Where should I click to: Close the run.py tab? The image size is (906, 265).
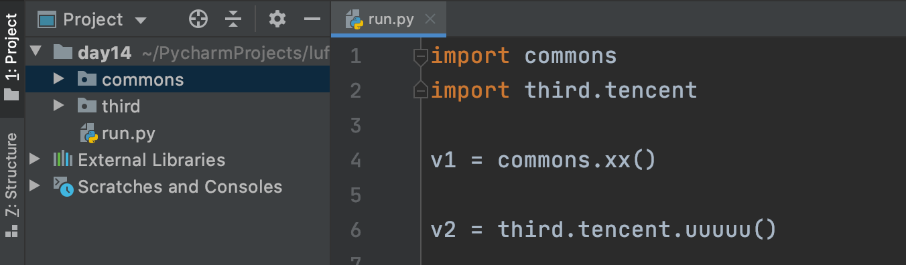431,19
